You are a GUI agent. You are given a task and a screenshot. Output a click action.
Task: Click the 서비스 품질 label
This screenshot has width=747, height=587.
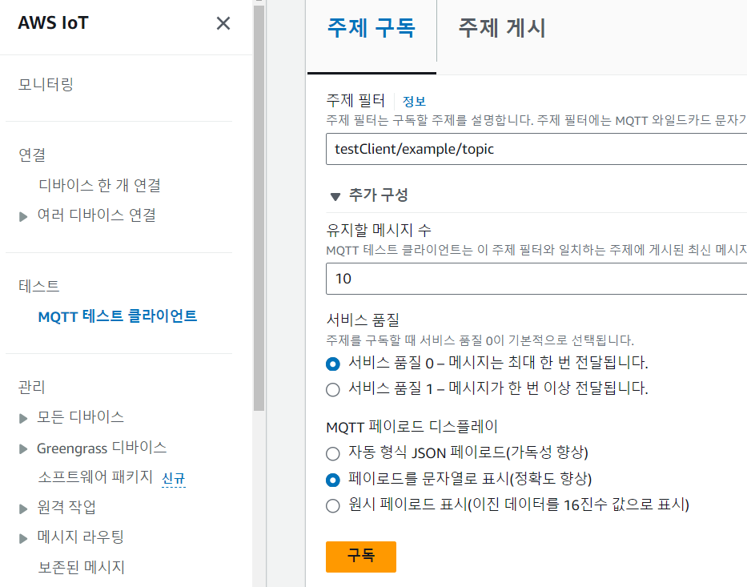363,320
